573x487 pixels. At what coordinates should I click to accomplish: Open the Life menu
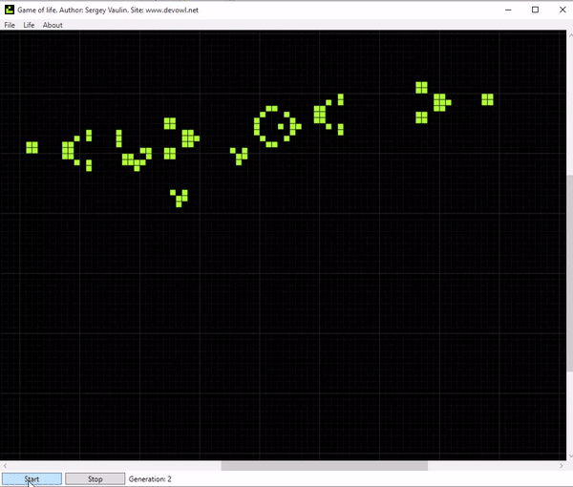tap(29, 25)
